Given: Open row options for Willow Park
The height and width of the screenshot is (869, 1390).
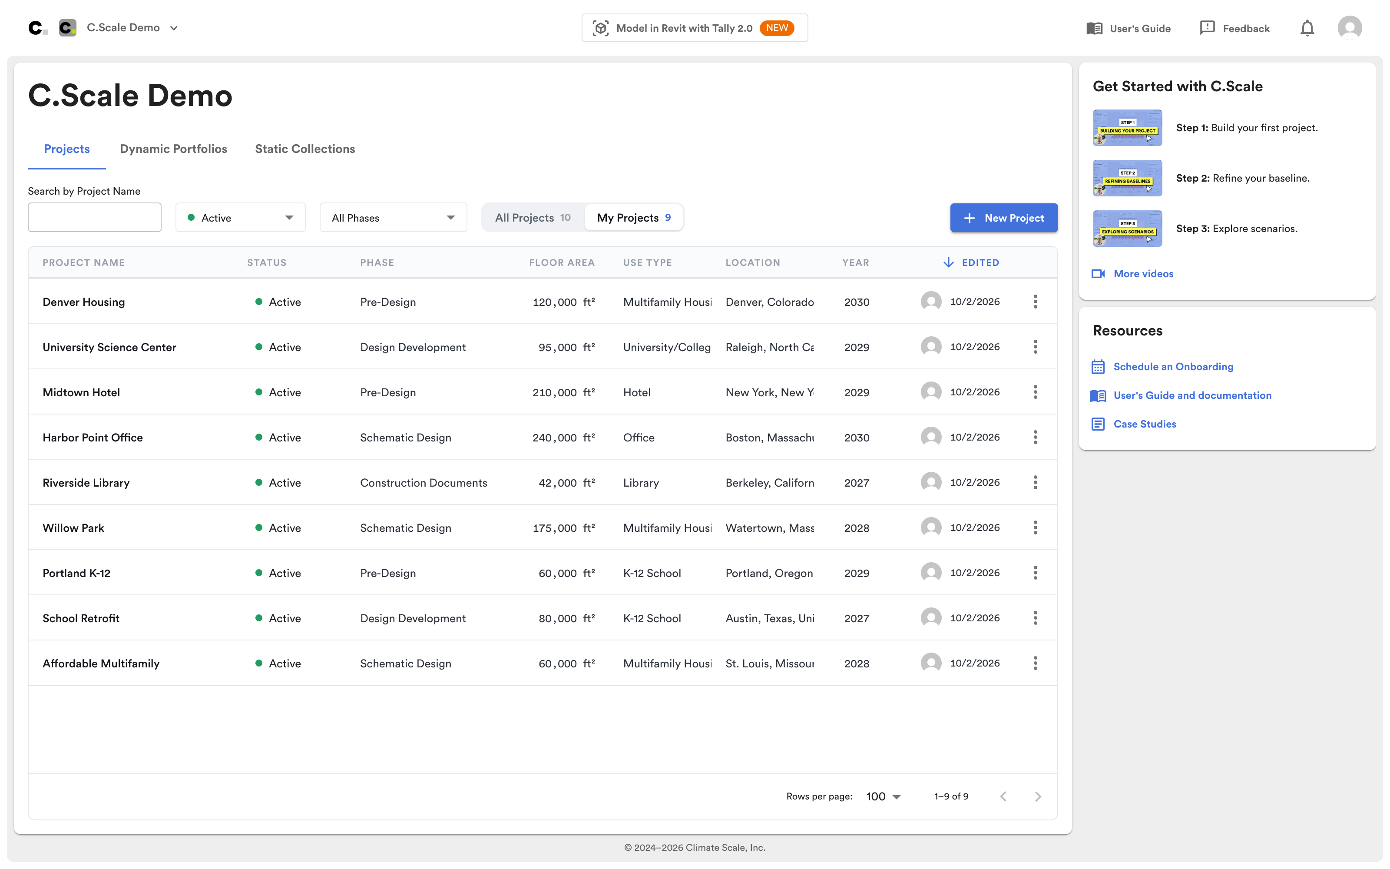Looking at the screenshot, I should tap(1035, 527).
